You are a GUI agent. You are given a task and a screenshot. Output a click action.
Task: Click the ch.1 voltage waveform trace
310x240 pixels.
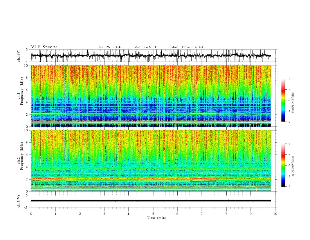pyautogui.click(x=151, y=56)
